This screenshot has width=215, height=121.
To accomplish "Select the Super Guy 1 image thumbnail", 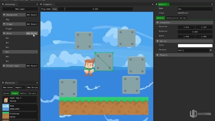I will pyautogui.click(x=6, y=99).
